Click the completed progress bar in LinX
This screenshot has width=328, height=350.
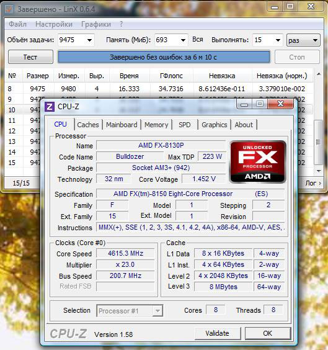coord(164,57)
